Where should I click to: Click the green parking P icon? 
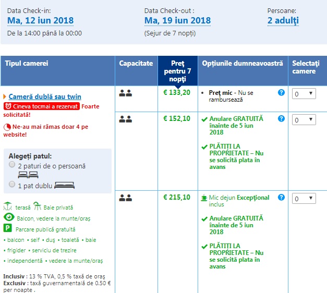tap(8, 228)
